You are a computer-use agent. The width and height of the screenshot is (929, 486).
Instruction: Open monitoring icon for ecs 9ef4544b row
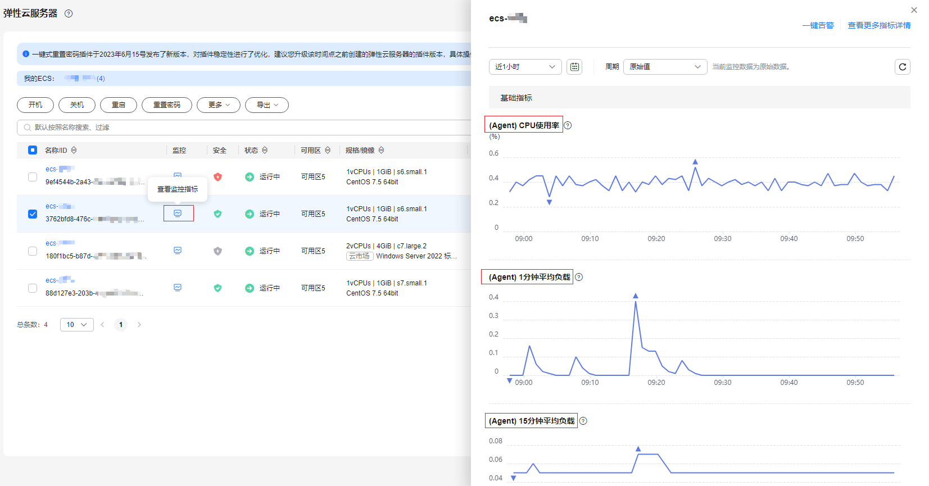click(178, 175)
